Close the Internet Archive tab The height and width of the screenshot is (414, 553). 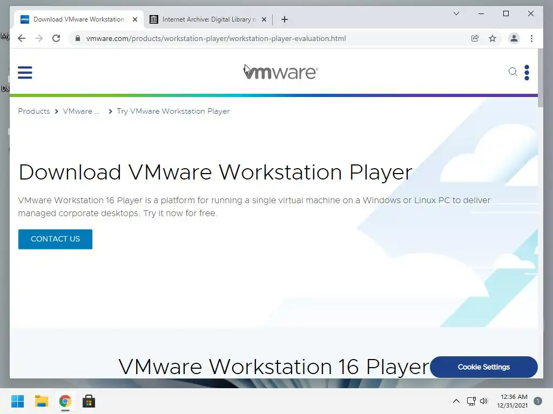click(264, 19)
